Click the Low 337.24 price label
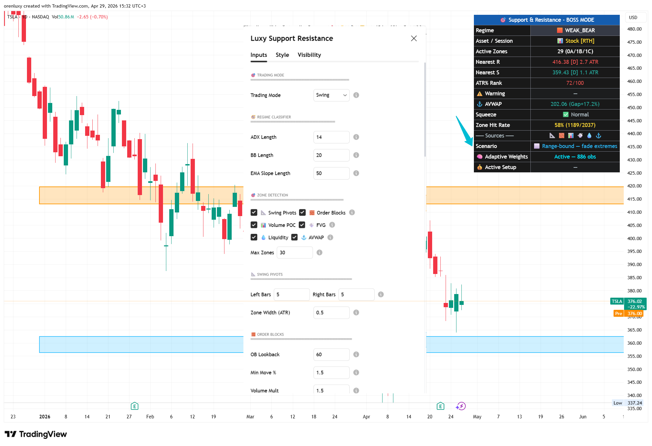The height and width of the screenshot is (446, 652). click(627, 403)
